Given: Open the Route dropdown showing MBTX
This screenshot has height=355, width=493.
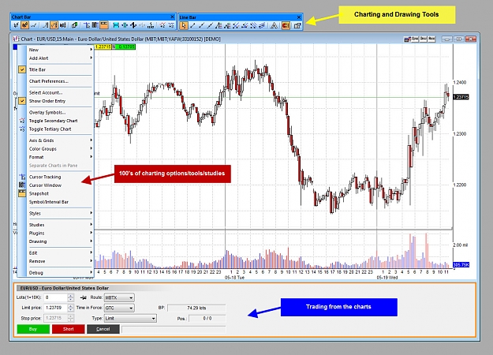Looking at the screenshot, I should point(119,297).
